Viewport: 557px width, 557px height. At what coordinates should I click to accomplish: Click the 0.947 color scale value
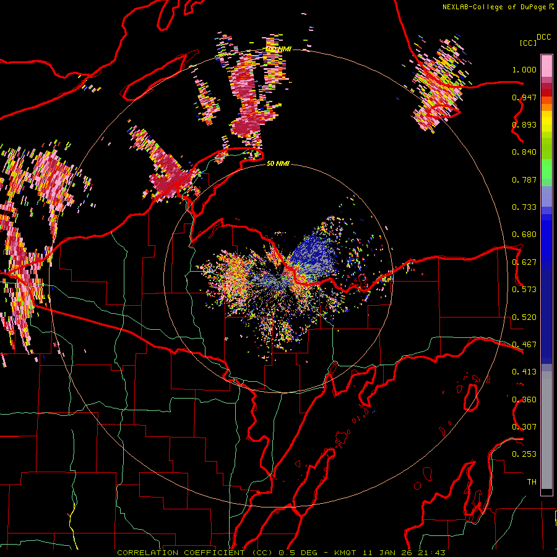[524, 97]
